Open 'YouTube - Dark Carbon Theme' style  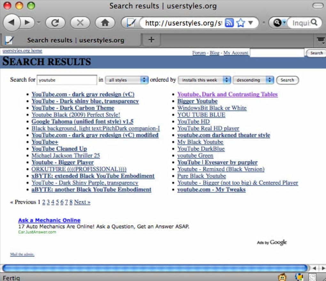coord(73,108)
